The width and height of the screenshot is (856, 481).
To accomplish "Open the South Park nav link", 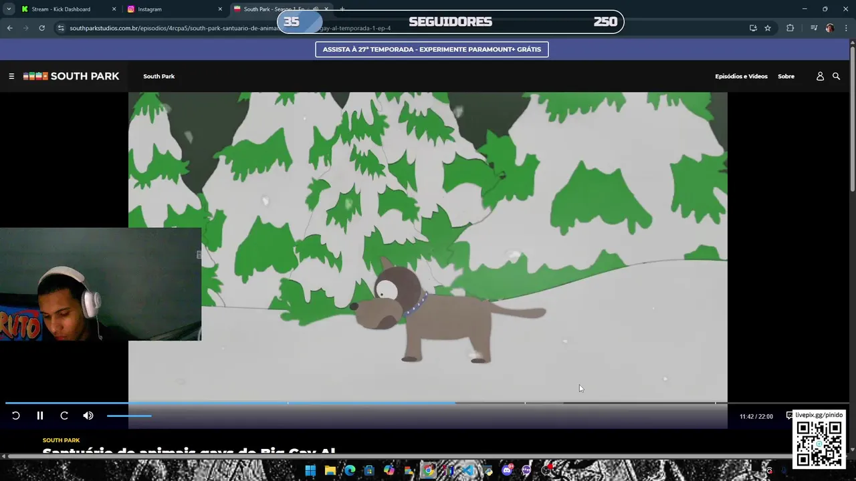I will tap(159, 76).
